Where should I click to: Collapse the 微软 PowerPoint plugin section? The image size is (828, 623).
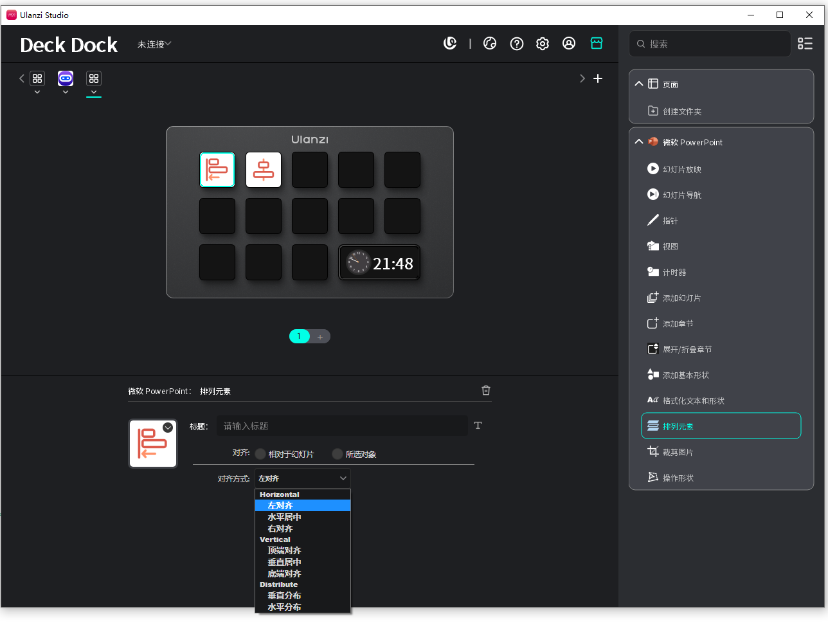(639, 142)
